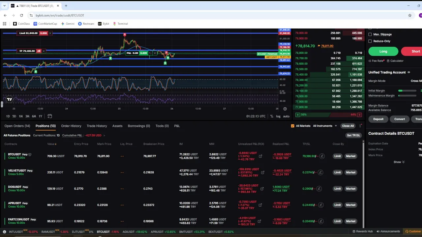Share BTCUSDT unrealized P&L
422x237 pixels.
[260, 156]
